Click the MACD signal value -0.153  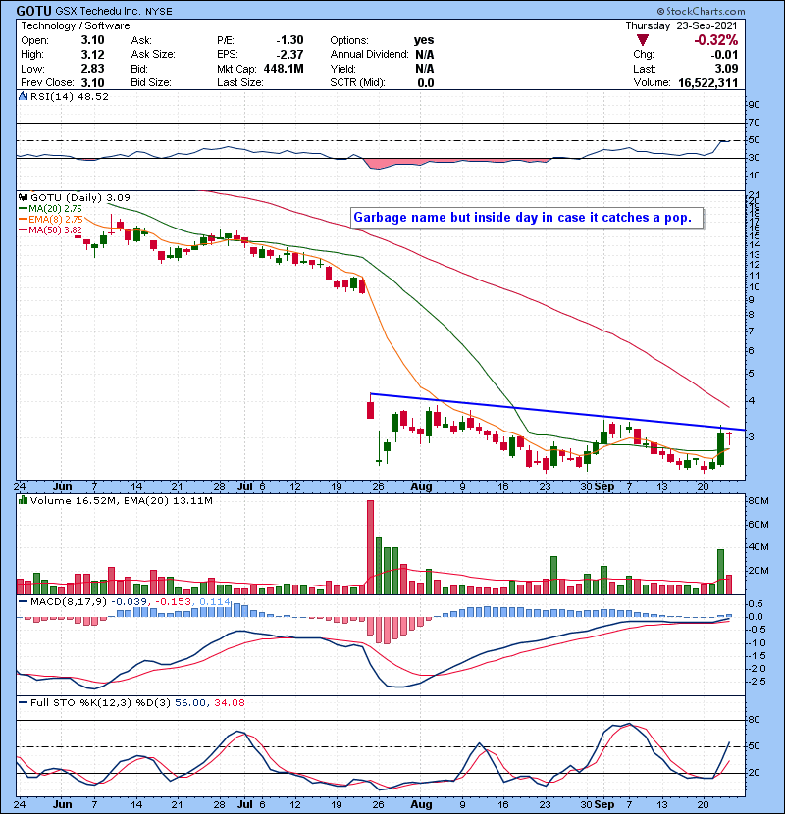coord(173,602)
